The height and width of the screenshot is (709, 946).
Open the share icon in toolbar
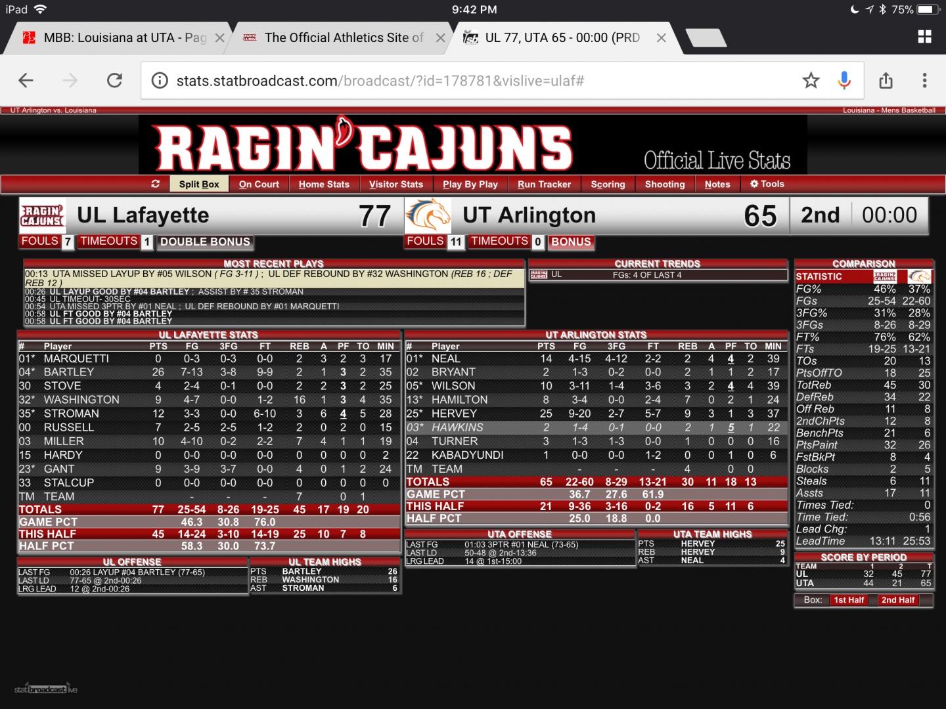[x=886, y=81]
